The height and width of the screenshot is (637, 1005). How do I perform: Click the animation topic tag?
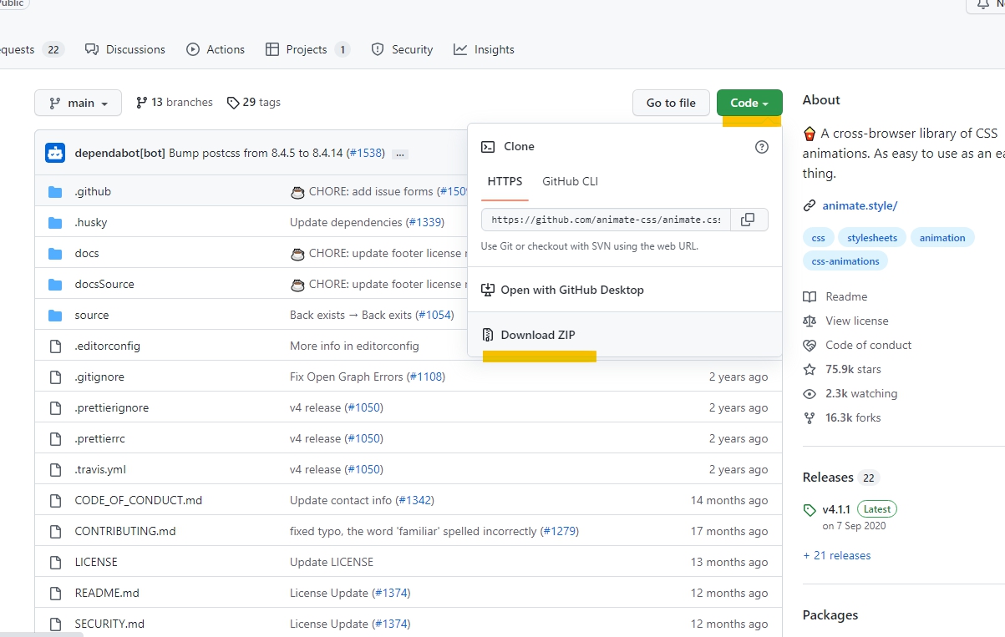(x=942, y=238)
